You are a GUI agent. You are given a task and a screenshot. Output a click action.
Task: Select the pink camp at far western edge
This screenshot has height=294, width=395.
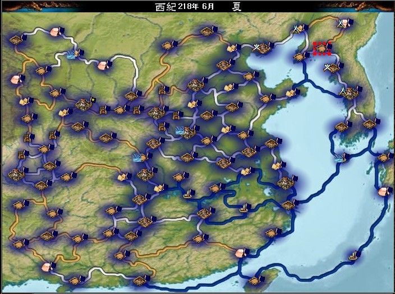pos(16,80)
